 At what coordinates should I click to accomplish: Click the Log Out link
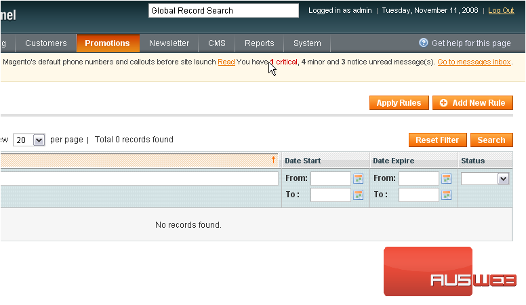click(501, 11)
